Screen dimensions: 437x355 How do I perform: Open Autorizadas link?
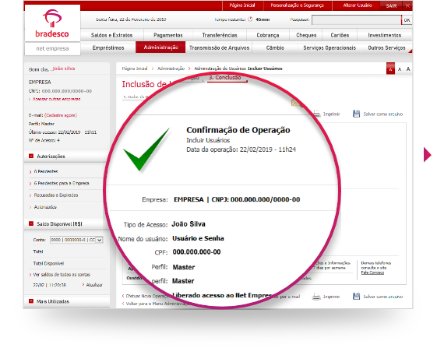point(45,207)
